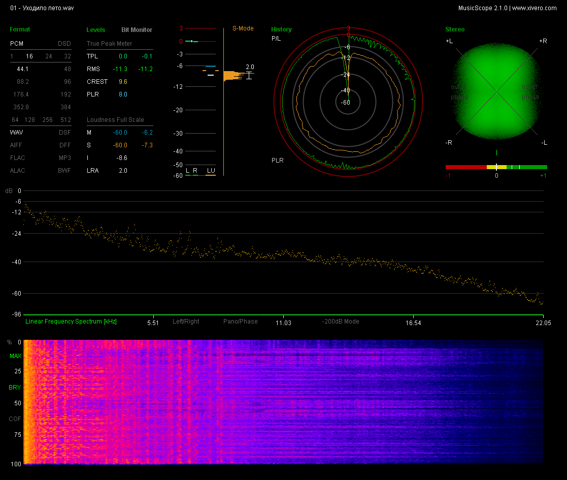Click the LU loudness meter label
The height and width of the screenshot is (480, 567).
point(211,170)
